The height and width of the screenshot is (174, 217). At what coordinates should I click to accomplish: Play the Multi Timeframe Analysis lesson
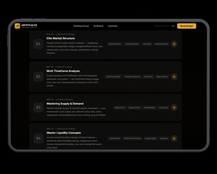(x=174, y=77)
